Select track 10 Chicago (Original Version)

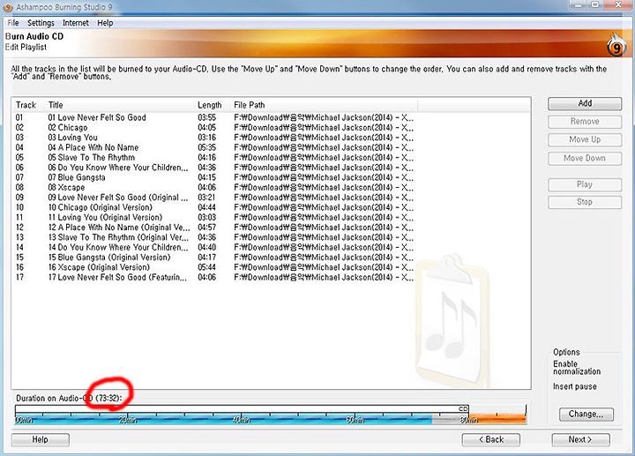click(214, 207)
